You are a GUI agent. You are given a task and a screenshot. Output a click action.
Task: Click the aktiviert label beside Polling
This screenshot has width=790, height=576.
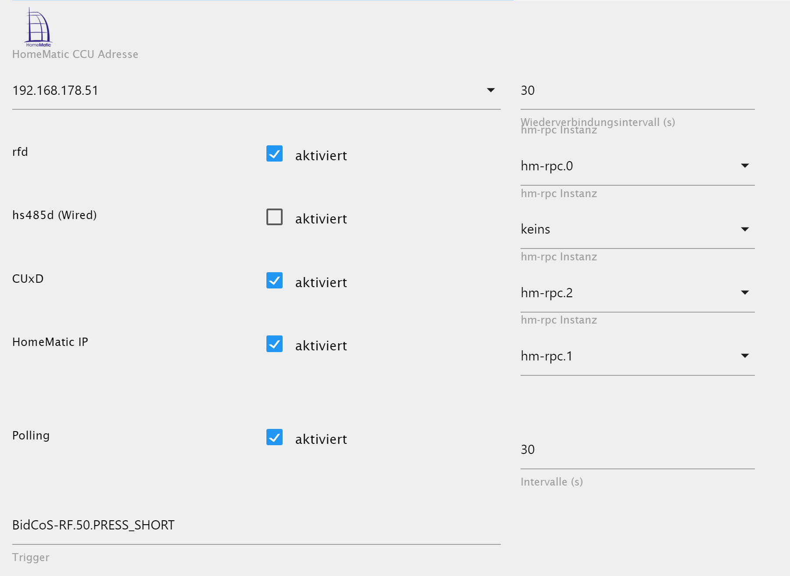pyautogui.click(x=321, y=439)
